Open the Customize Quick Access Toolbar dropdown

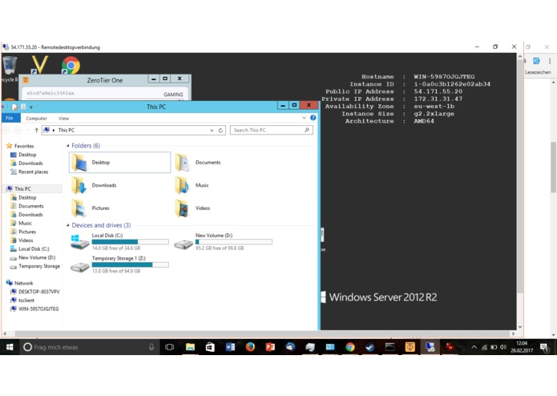pyautogui.click(x=31, y=107)
